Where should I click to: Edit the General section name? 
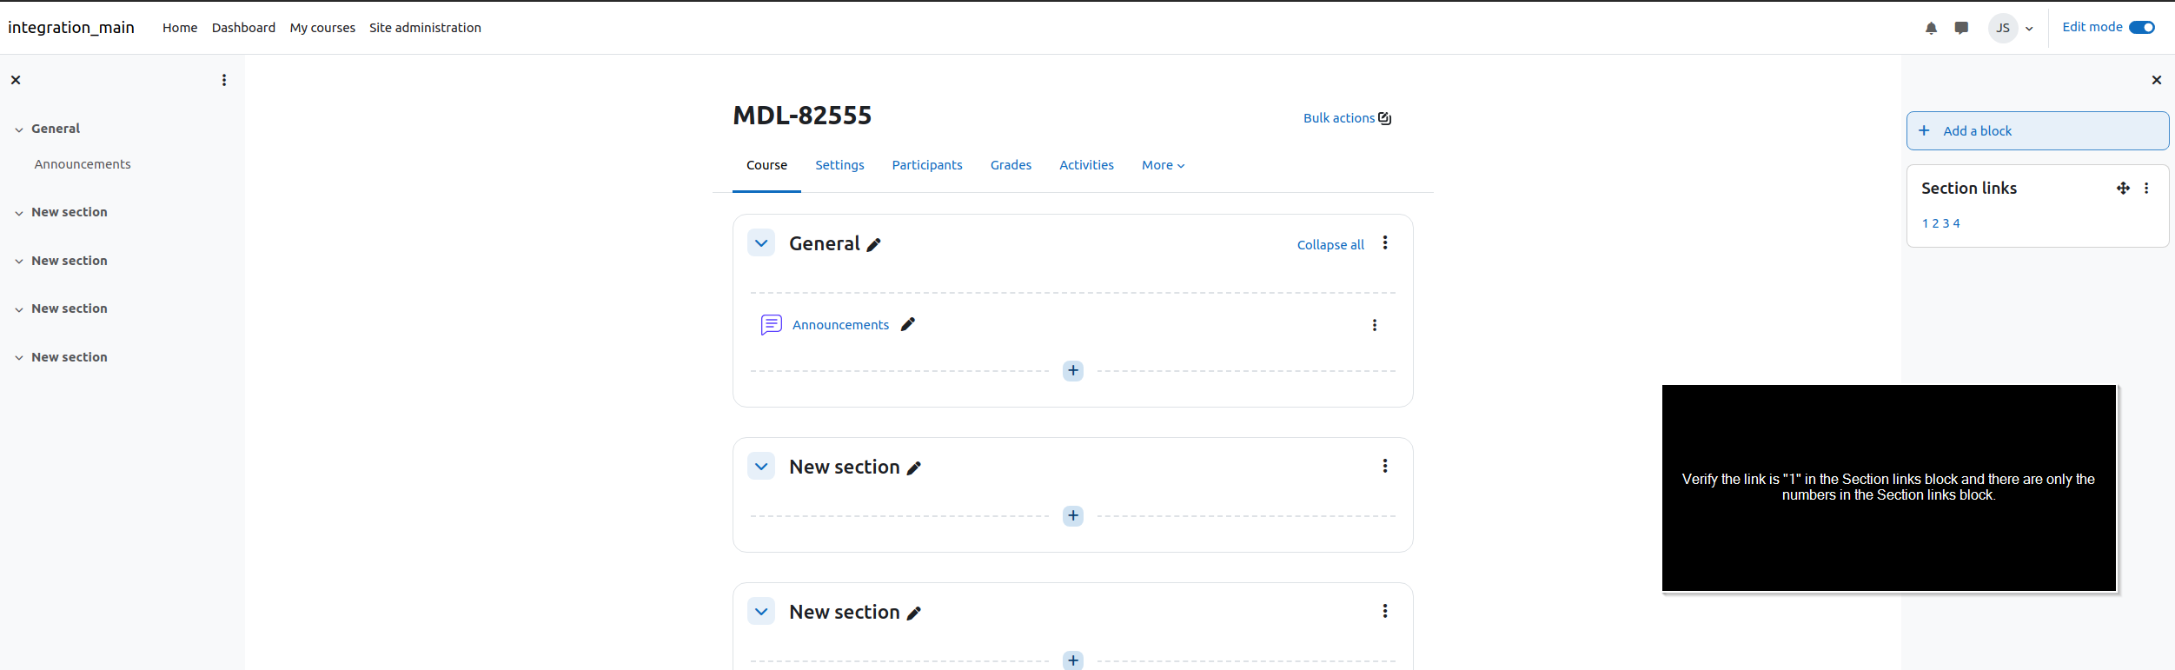click(x=874, y=245)
